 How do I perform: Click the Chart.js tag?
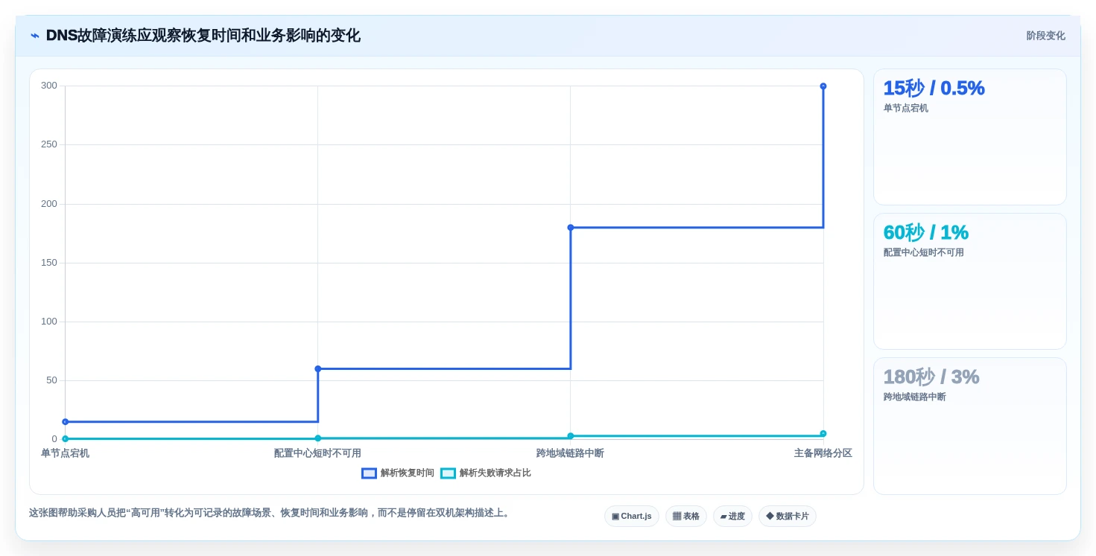pos(632,516)
